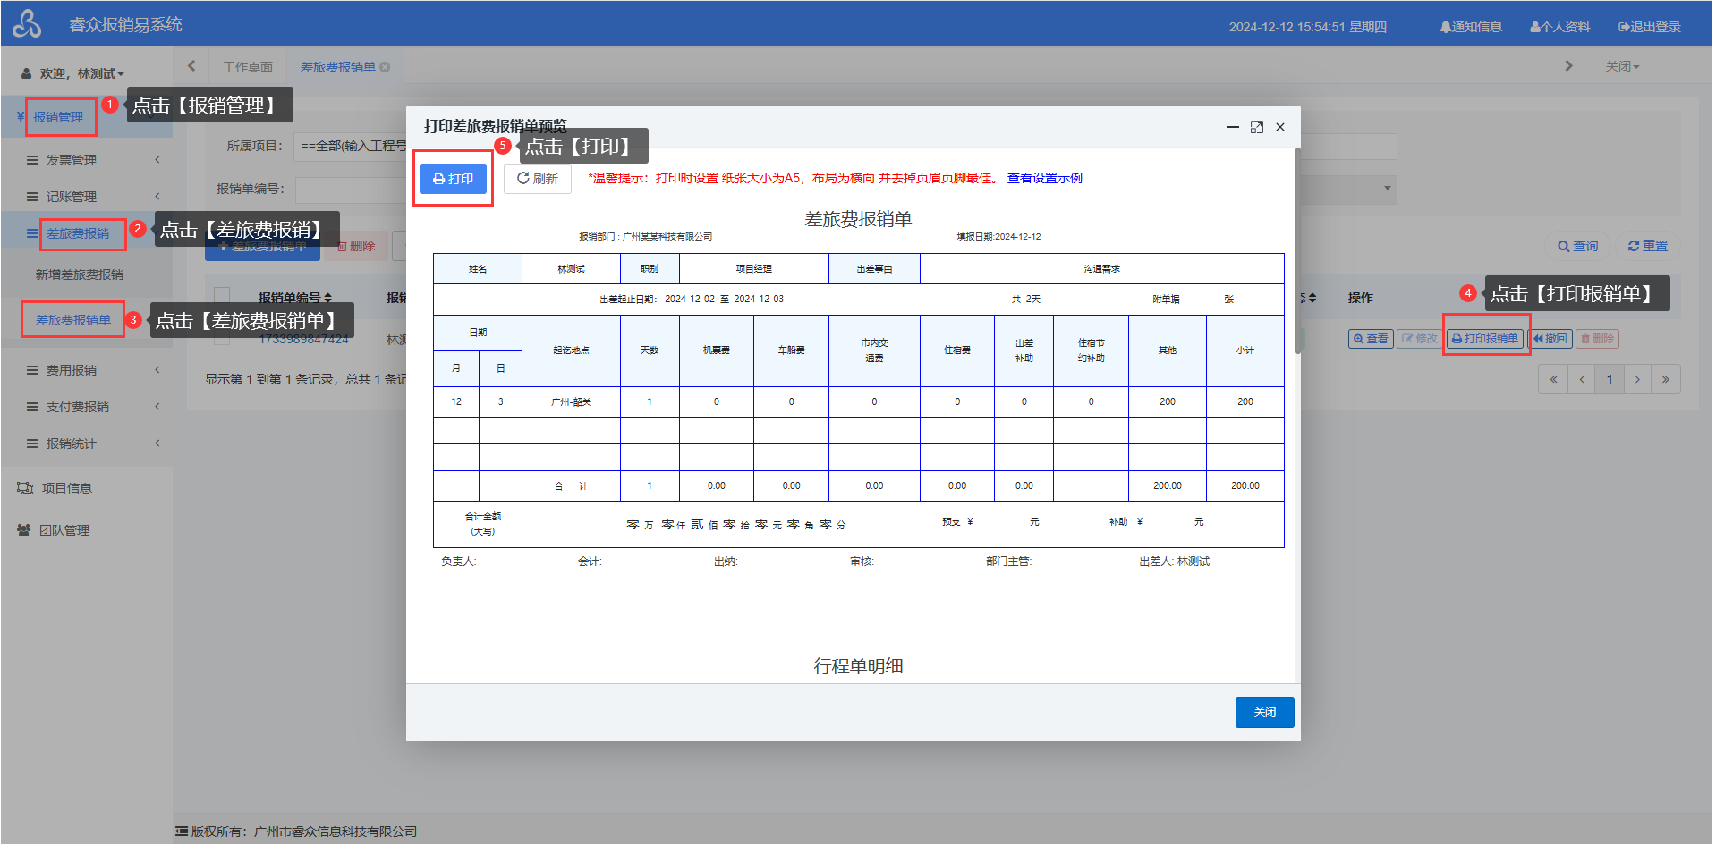Go to last page with » pagination
This screenshot has height=844, width=1716.
[x=1666, y=379]
